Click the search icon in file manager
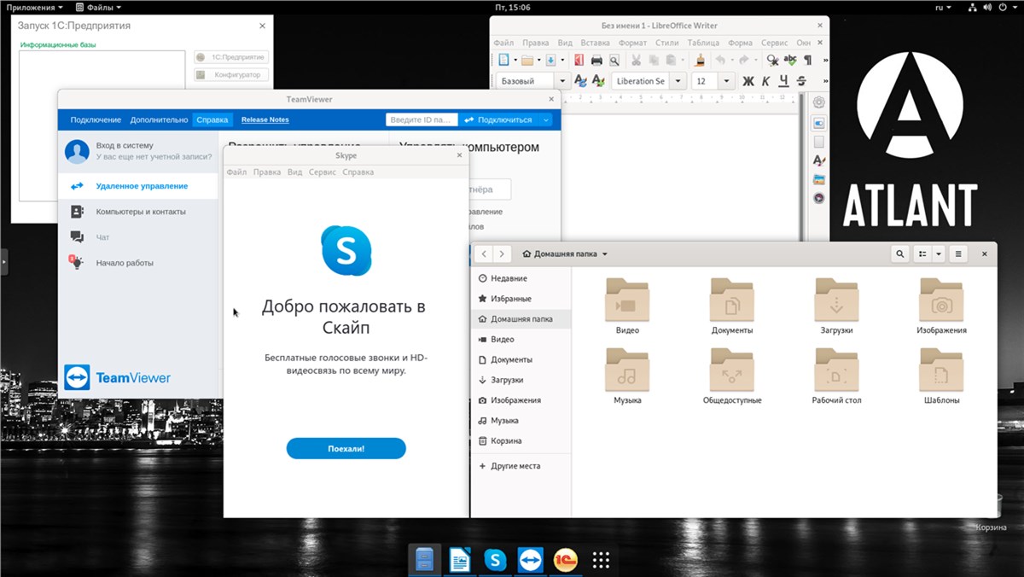The image size is (1024, 577). click(899, 254)
